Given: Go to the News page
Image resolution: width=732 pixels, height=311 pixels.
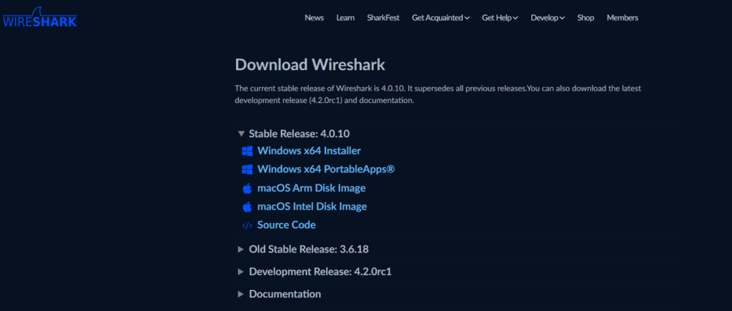Looking at the screenshot, I should pos(314,18).
